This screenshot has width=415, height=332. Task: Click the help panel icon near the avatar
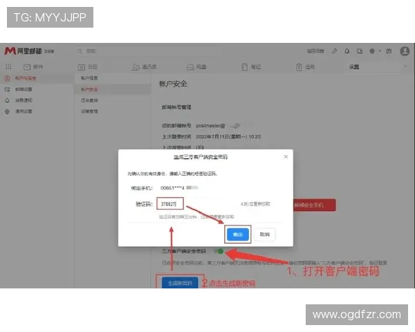[389, 50]
